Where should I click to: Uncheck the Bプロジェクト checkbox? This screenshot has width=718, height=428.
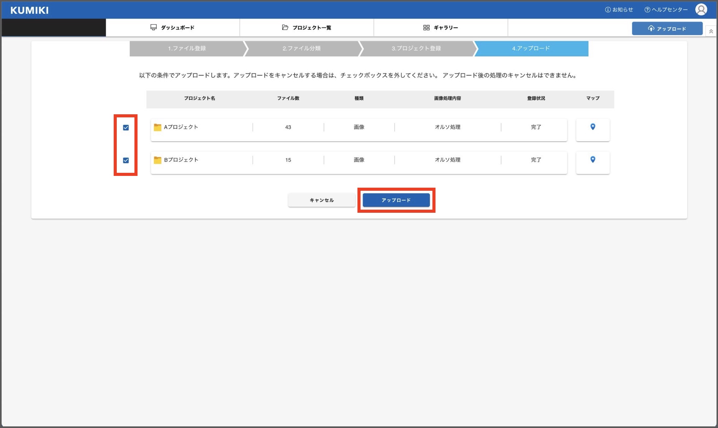(x=126, y=160)
